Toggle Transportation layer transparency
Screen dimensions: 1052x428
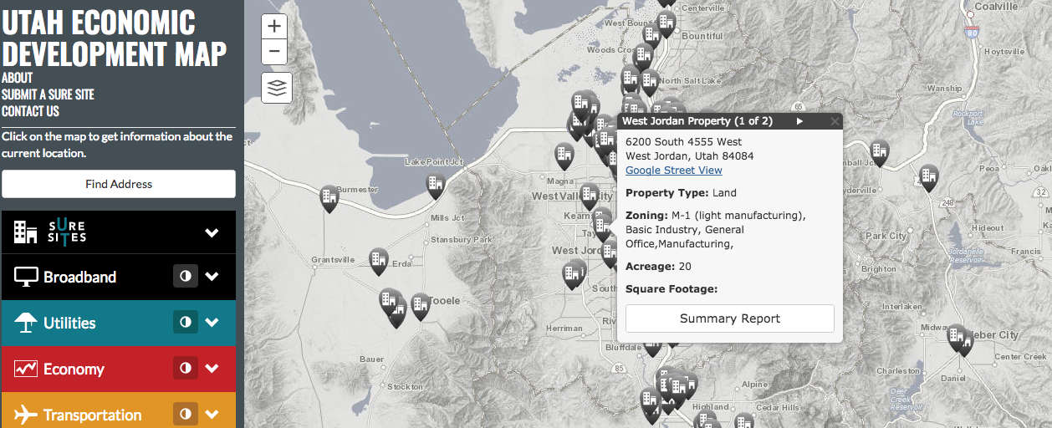[x=186, y=414]
